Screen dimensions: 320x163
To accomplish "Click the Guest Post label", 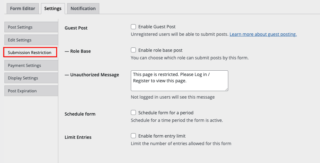I will pyautogui.click(x=76, y=28).
